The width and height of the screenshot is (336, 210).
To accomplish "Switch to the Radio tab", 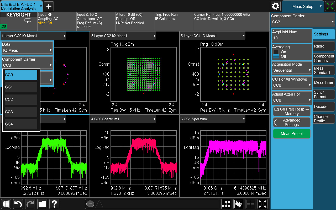I will click(324, 46).
